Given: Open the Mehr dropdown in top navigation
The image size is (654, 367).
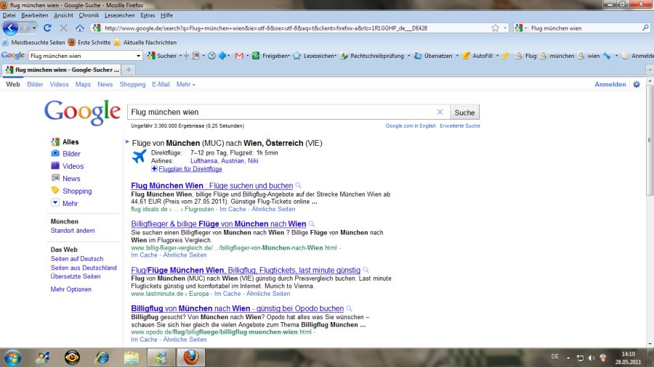Looking at the screenshot, I should click(x=185, y=84).
